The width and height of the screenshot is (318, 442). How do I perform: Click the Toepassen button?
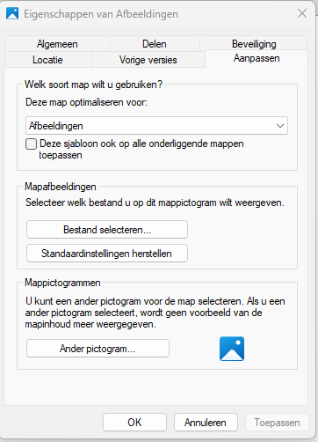tap(277, 423)
